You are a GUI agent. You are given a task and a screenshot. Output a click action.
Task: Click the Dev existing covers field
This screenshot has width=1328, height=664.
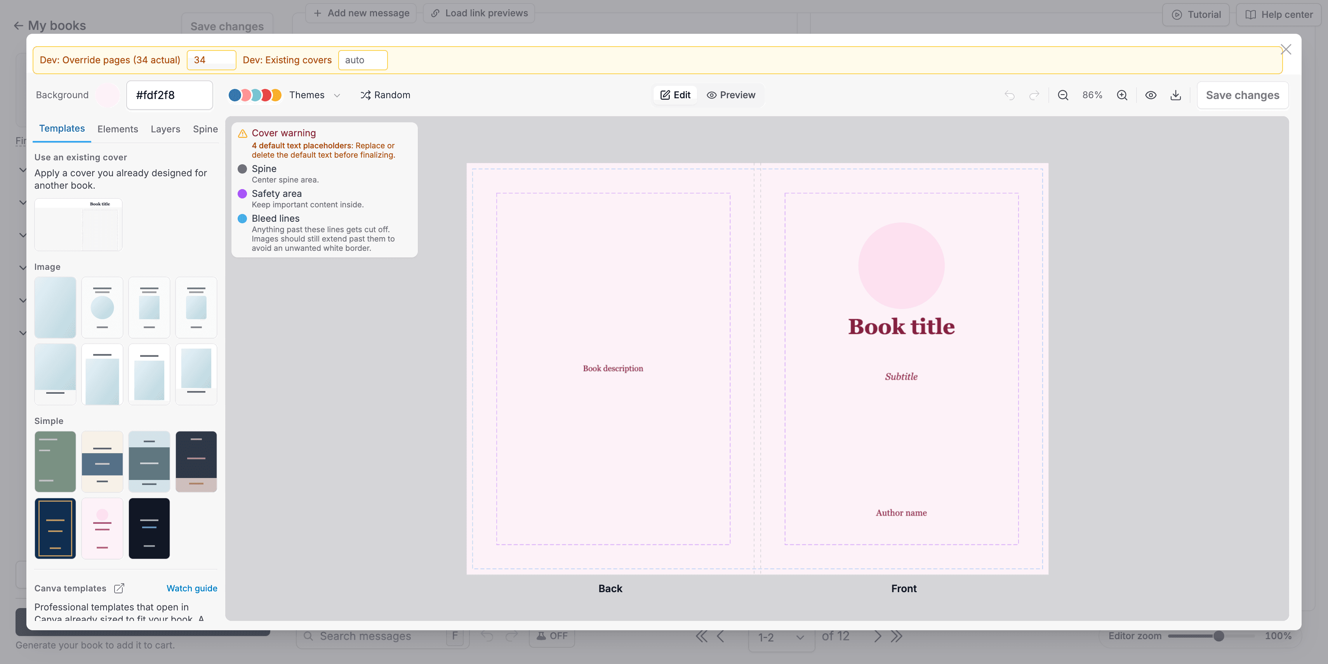point(363,60)
